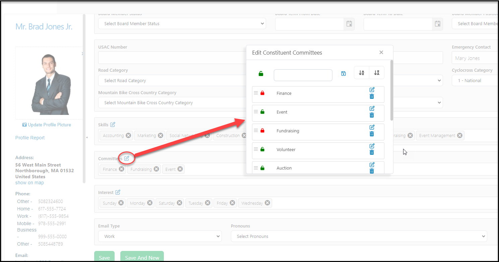Edit the Fundraising committee entry

point(372,127)
